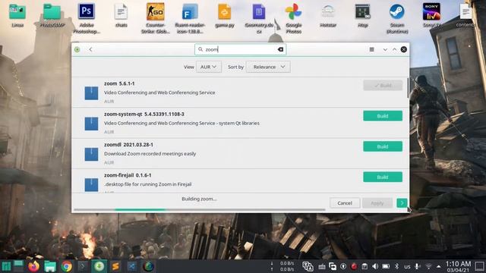Go back using the package manager arrow
This screenshot has width=486, height=273.
[x=90, y=49]
